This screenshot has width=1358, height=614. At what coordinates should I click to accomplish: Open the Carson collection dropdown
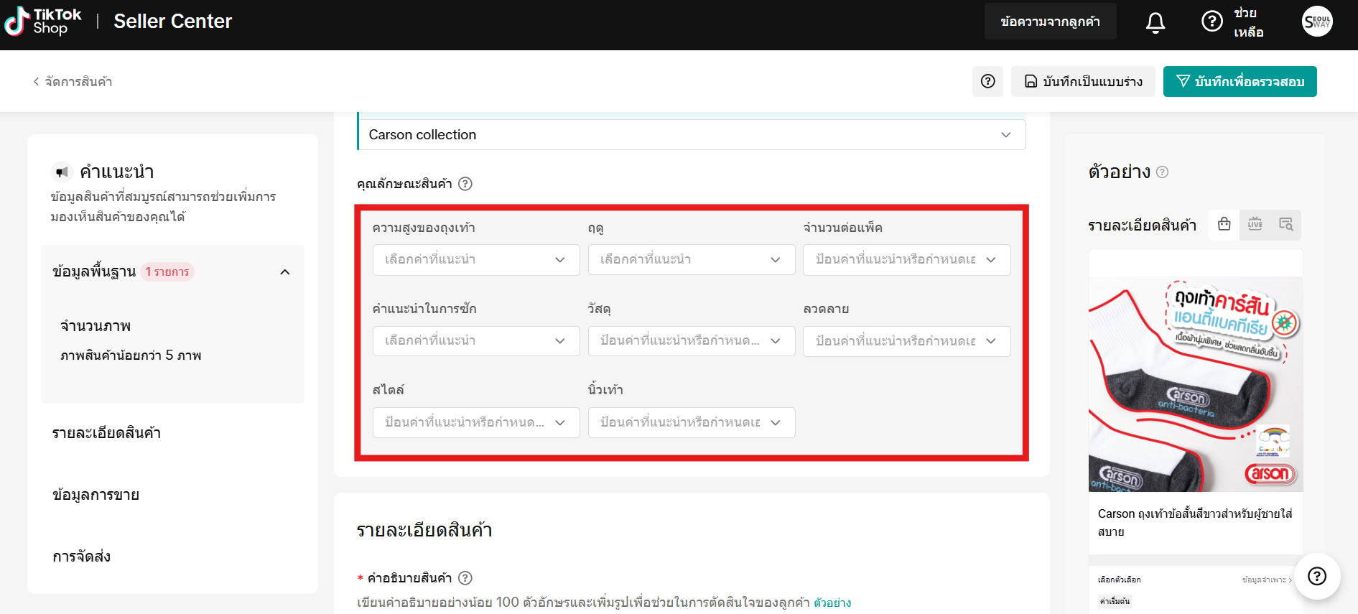[692, 134]
